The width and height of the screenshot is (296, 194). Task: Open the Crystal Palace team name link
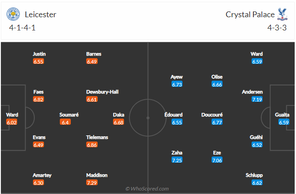(250, 14)
